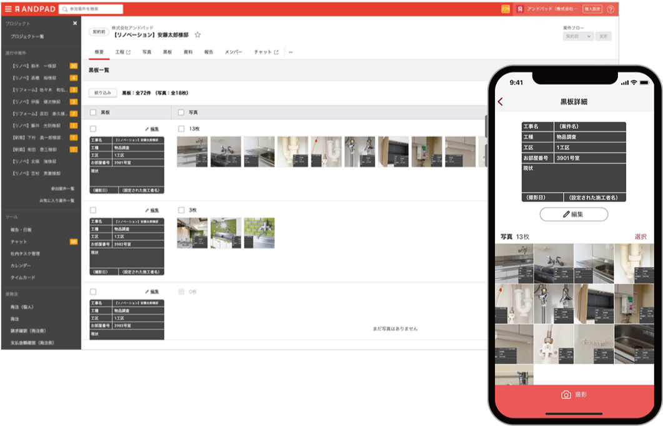Star the 安藤太郎様邸 project as favorite
The image size is (663, 426).
tap(197, 35)
